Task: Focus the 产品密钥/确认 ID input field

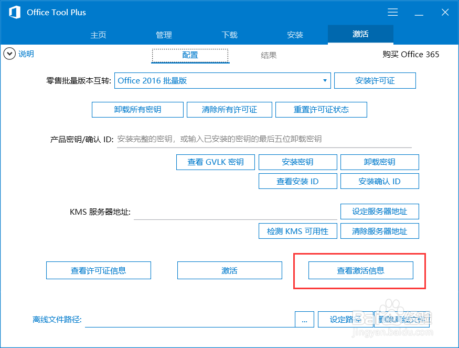Action: tap(264, 140)
